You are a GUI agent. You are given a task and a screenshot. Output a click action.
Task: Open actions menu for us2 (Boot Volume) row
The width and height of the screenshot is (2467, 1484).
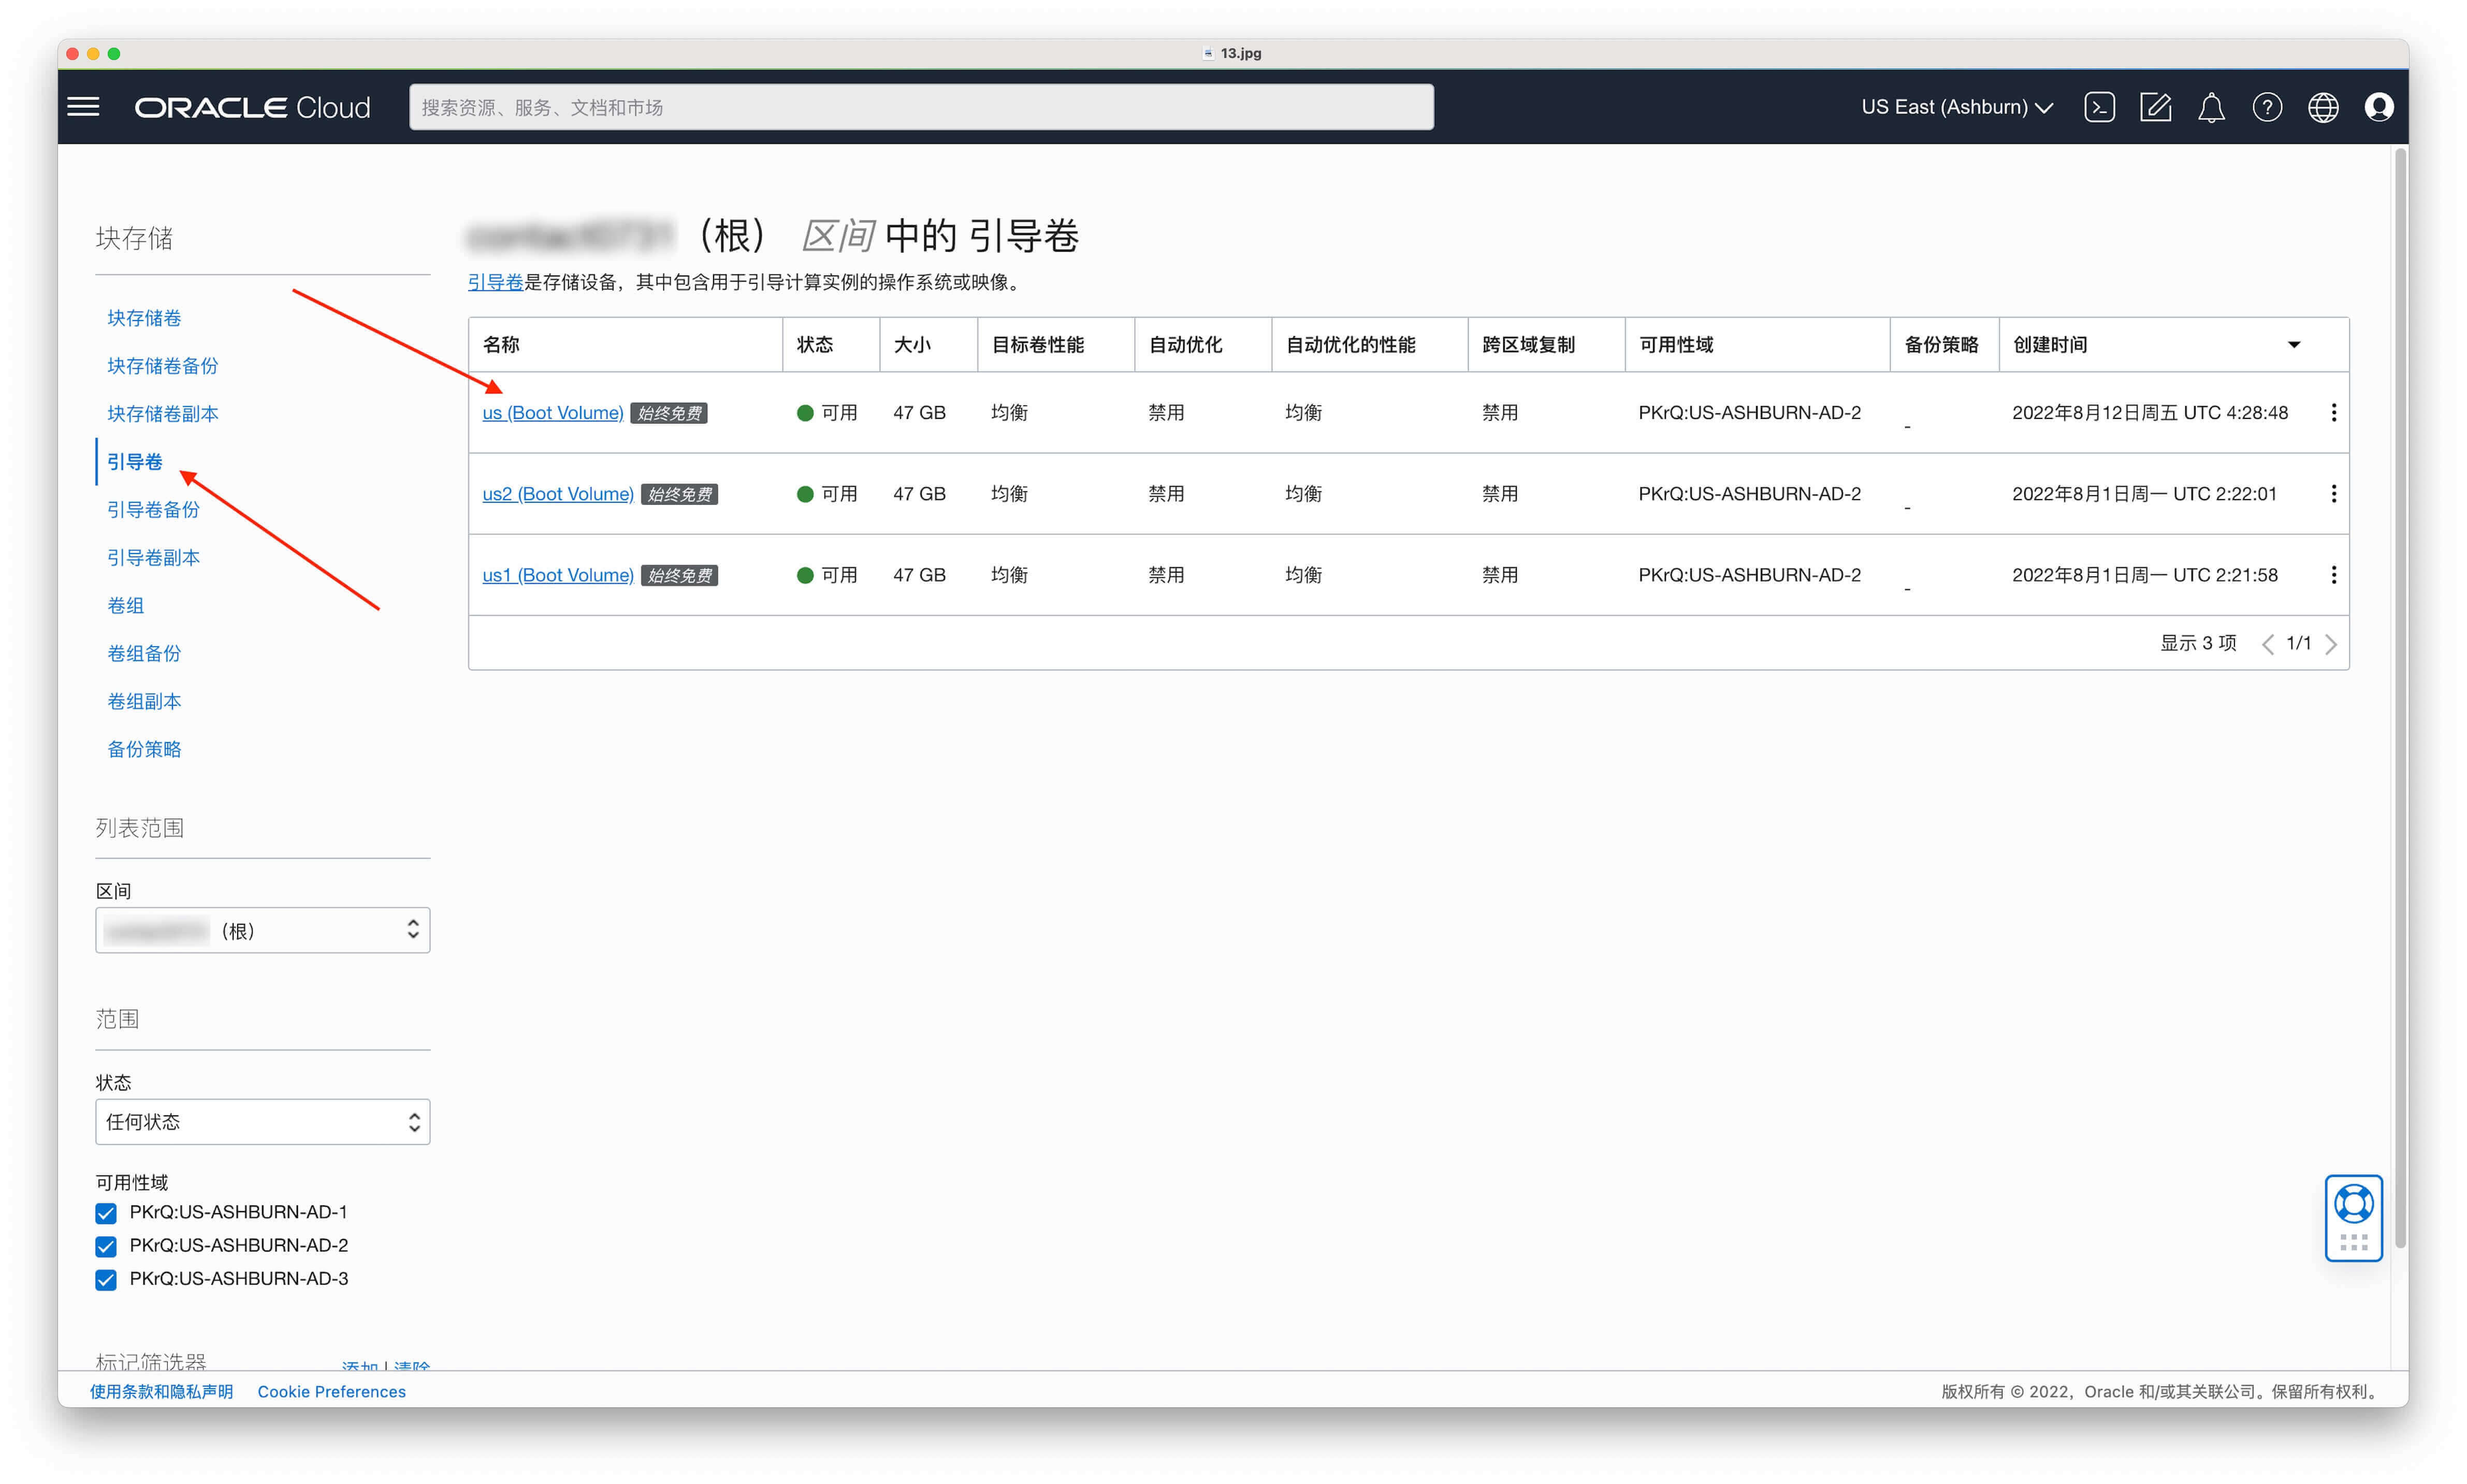pos(2333,493)
